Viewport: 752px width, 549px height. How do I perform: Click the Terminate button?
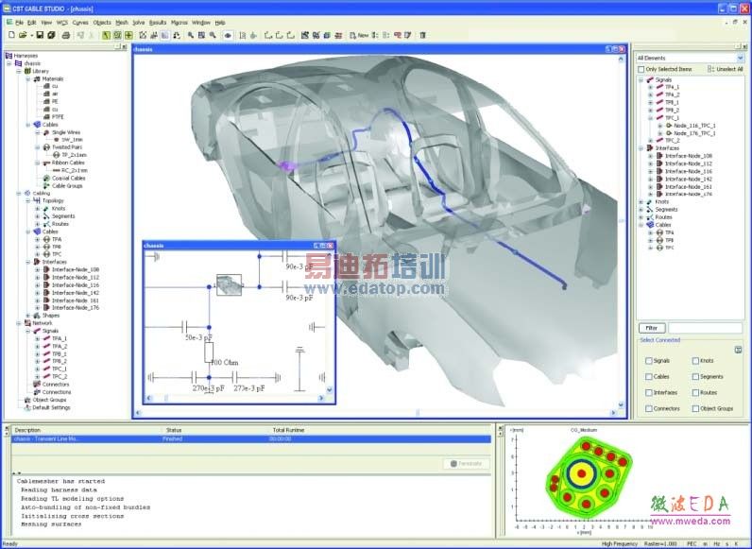[466, 464]
